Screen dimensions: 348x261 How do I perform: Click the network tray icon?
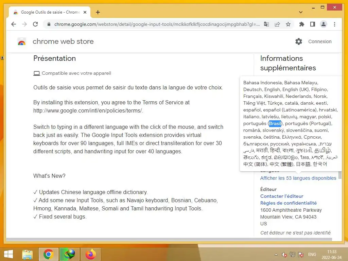coord(293,255)
